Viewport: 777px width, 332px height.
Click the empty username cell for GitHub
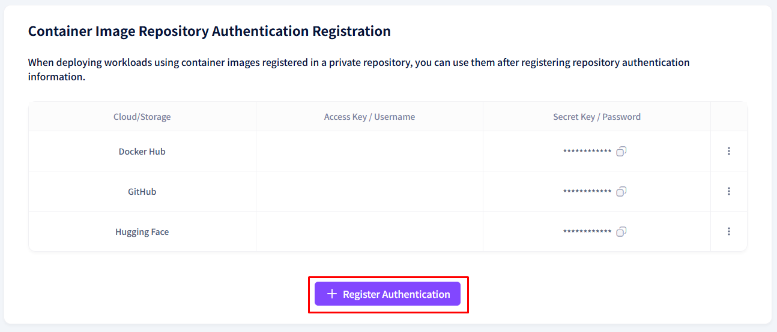[369, 192]
